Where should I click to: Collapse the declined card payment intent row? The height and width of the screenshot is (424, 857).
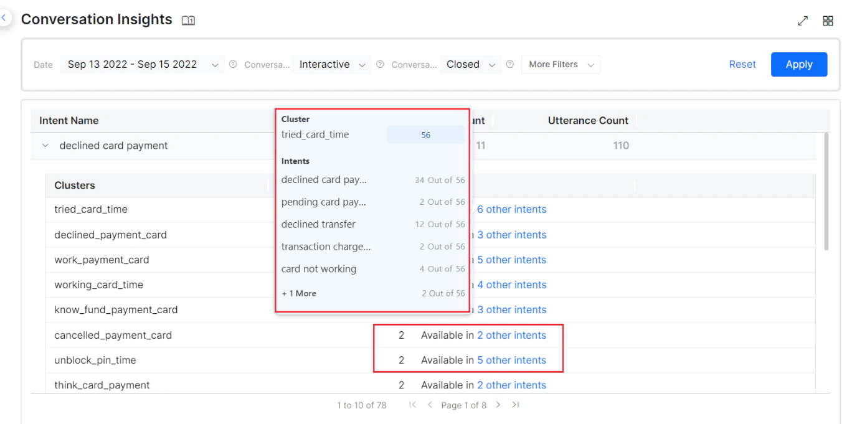(x=44, y=145)
